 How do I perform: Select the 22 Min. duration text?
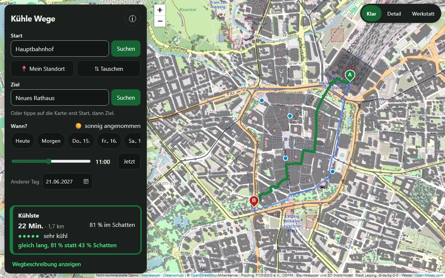pos(30,226)
